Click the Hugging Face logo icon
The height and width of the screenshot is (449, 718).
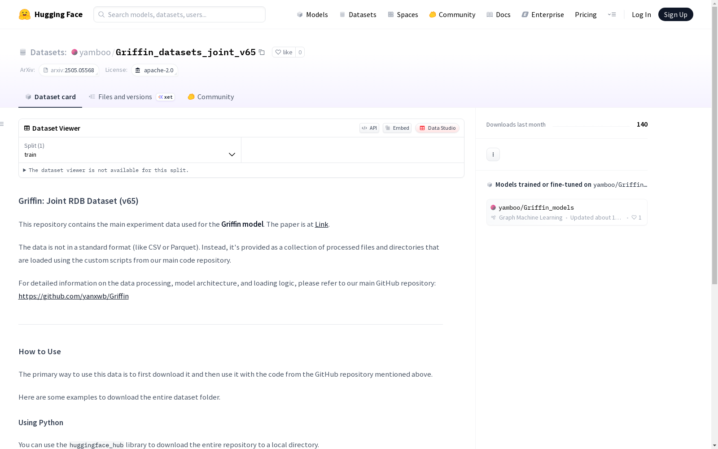pos(25,14)
